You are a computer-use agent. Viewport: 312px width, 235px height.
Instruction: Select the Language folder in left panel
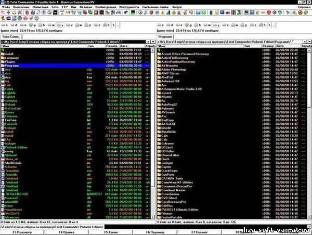75,58
